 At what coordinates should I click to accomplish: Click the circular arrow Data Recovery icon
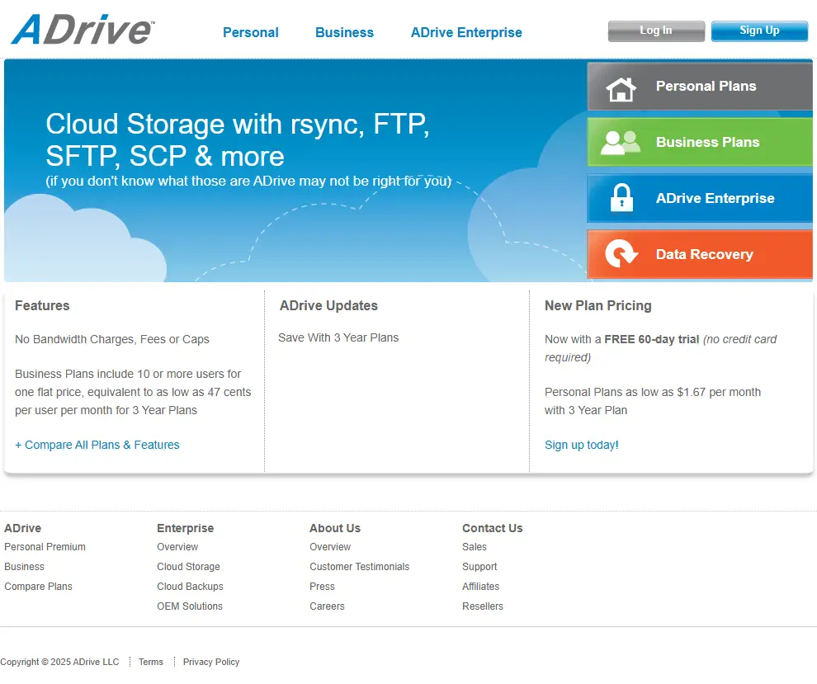coord(621,253)
